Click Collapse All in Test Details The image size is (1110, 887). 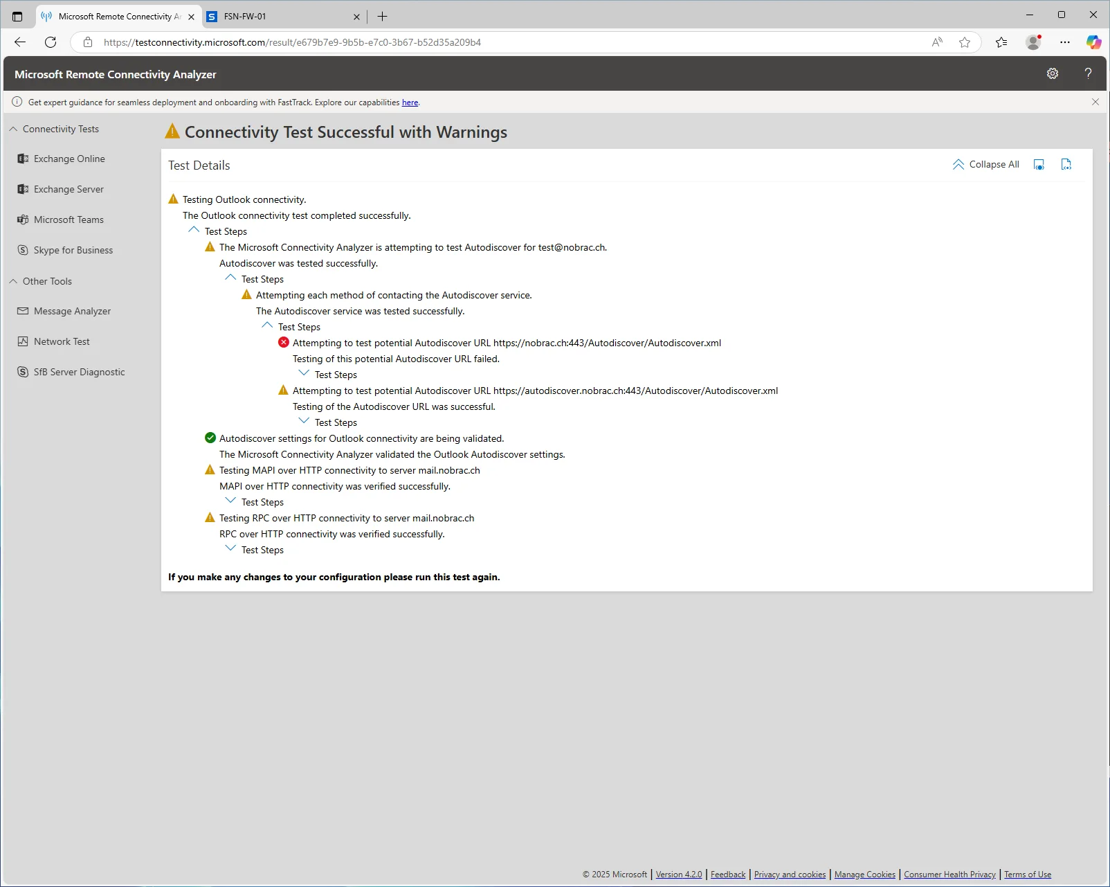pos(986,165)
